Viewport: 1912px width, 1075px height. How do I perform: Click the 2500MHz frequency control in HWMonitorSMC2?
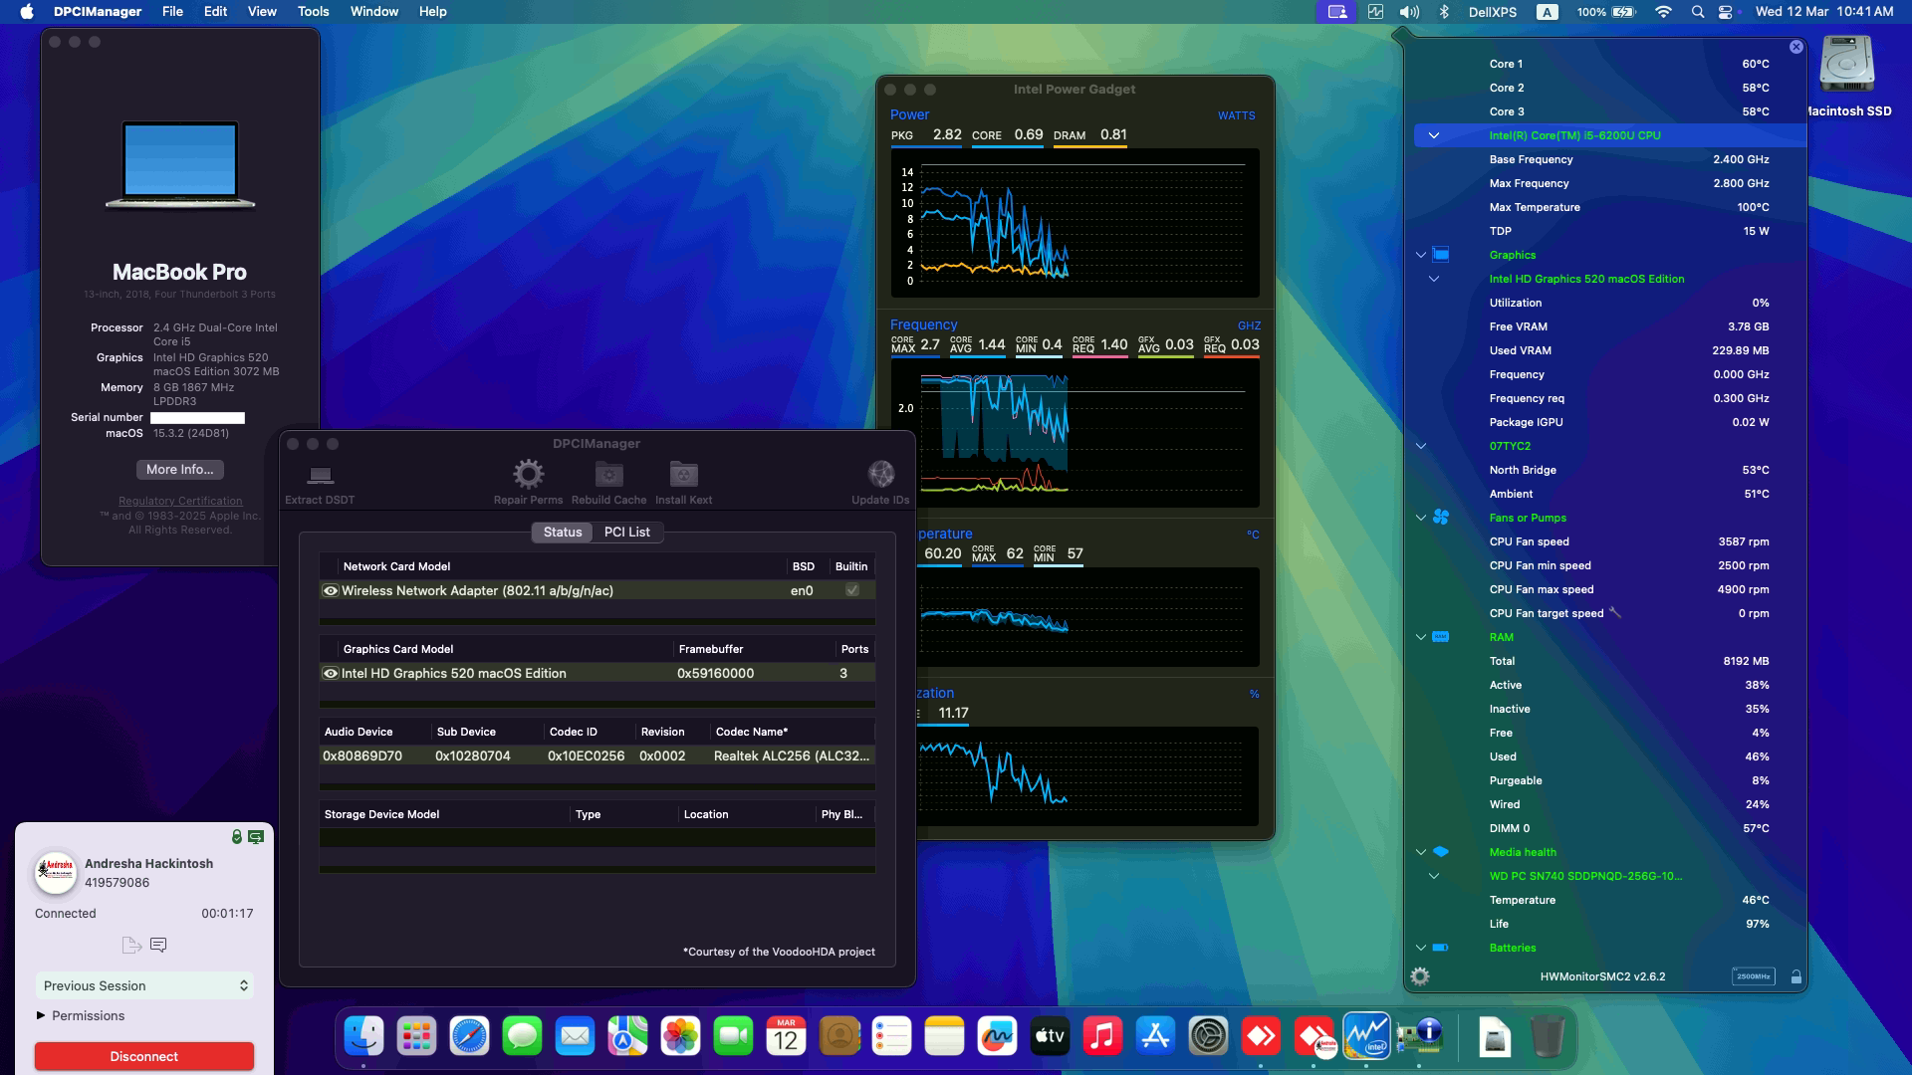(1753, 976)
